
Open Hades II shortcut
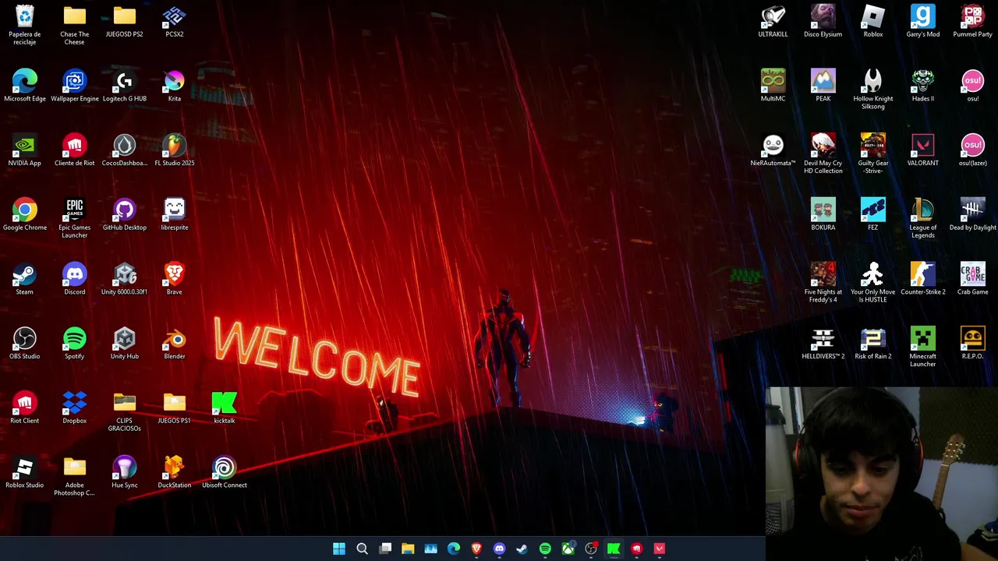pos(923,86)
